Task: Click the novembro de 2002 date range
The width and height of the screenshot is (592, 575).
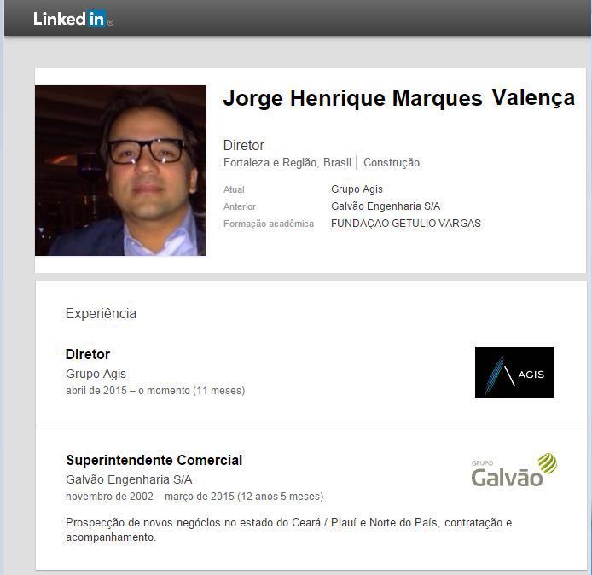Action: [x=194, y=497]
